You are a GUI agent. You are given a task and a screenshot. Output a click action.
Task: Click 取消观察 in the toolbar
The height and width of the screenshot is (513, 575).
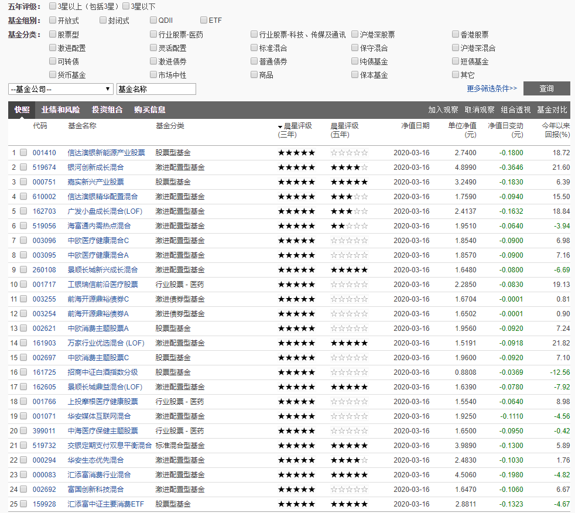coord(480,110)
